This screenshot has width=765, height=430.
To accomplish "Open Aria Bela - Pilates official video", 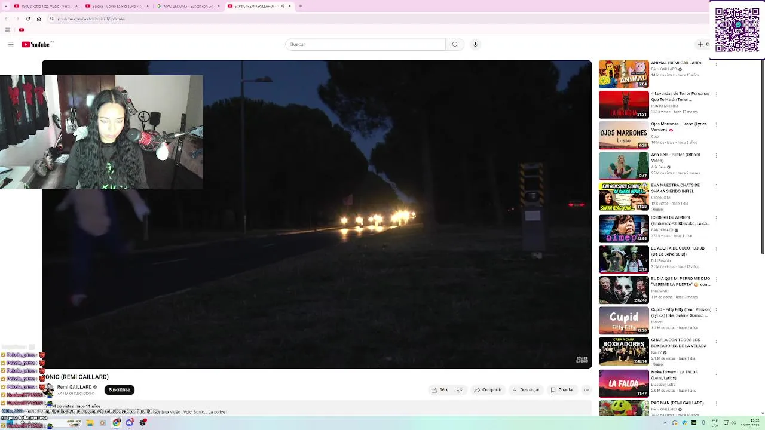I will [x=623, y=166].
